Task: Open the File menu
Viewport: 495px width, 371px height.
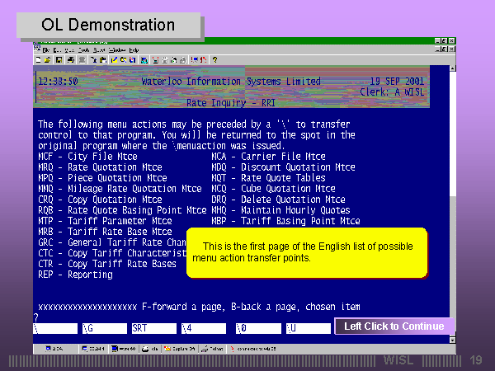Action: 46,50
